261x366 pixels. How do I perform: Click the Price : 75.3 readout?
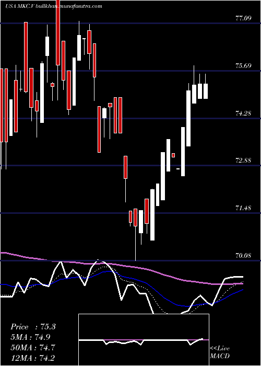coord(33,327)
